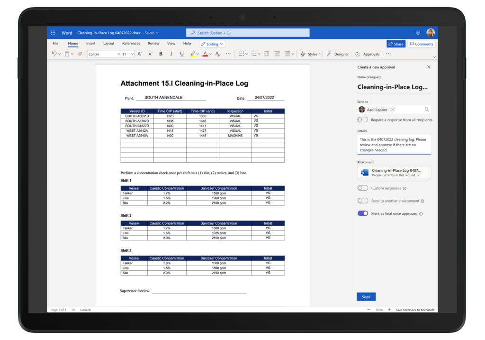Open the Approvals panel
Image resolution: width=485 pixels, height=340 pixels.
click(x=368, y=54)
